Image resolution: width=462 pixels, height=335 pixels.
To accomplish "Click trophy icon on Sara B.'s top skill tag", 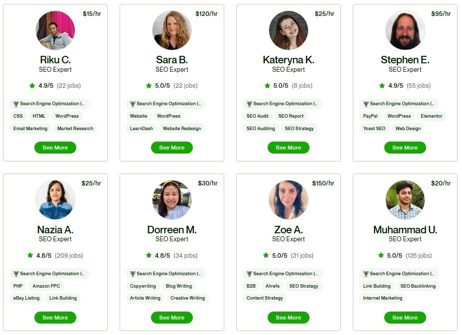I will pyautogui.click(x=133, y=104).
